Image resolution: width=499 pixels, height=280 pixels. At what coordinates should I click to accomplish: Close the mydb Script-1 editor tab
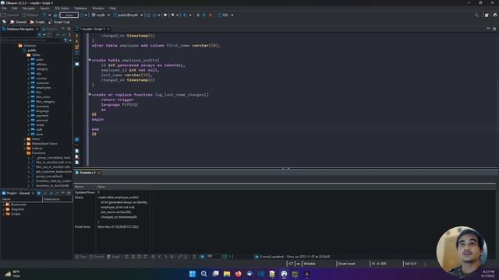tap(108, 29)
